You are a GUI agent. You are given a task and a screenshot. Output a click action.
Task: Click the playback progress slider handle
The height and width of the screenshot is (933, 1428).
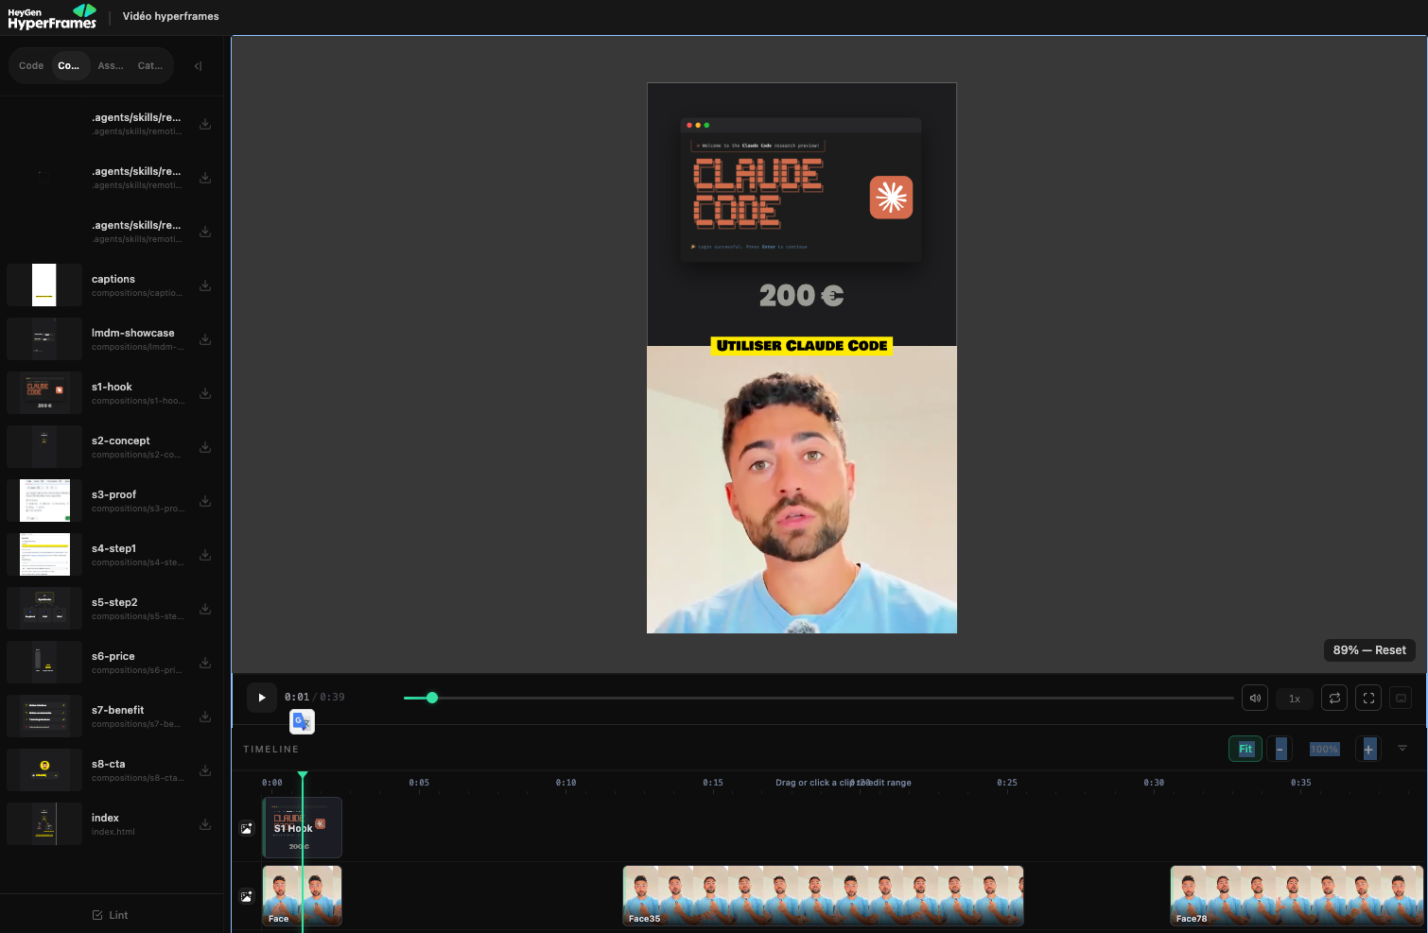point(432,698)
